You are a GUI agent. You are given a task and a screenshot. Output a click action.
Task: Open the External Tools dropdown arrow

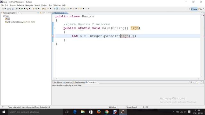tap(29, 9)
